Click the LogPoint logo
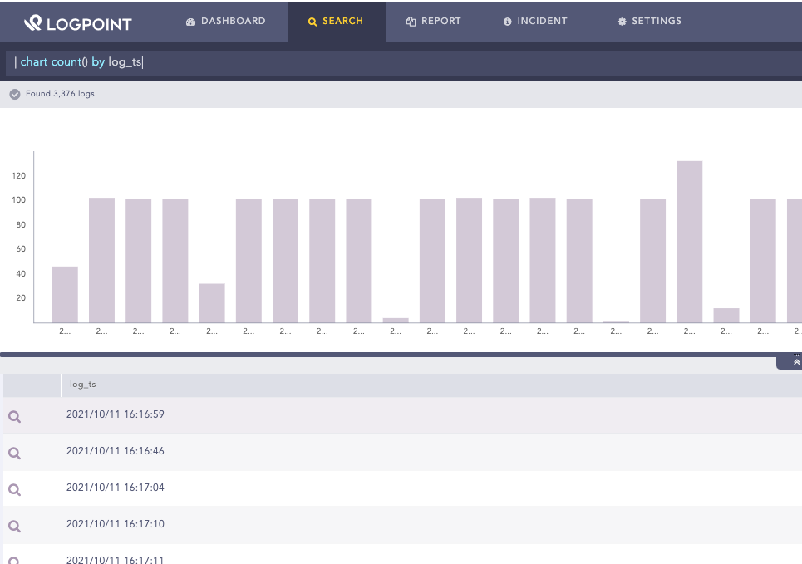Image resolution: width=802 pixels, height=564 pixels. (x=77, y=22)
